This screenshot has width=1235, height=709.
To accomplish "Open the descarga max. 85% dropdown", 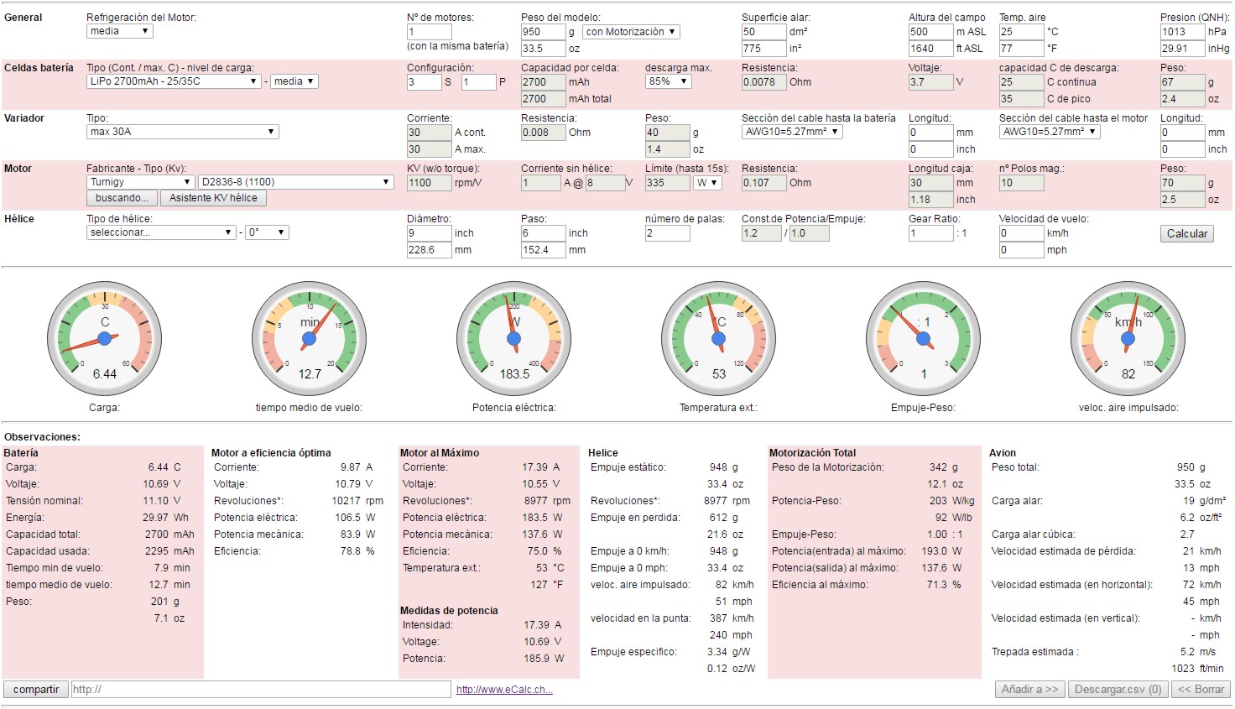I will pyautogui.click(x=668, y=81).
